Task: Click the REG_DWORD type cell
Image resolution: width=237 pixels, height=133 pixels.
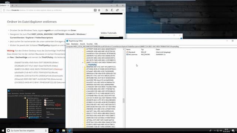Action: (x=146, y=54)
